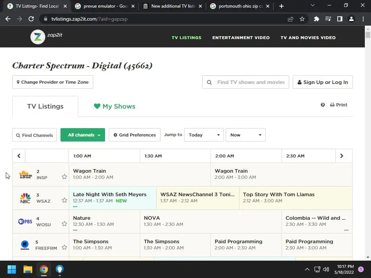Viewport: 371px width, 278px height.
Task: Click Sign Up or Log In button
Action: coord(323,82)
